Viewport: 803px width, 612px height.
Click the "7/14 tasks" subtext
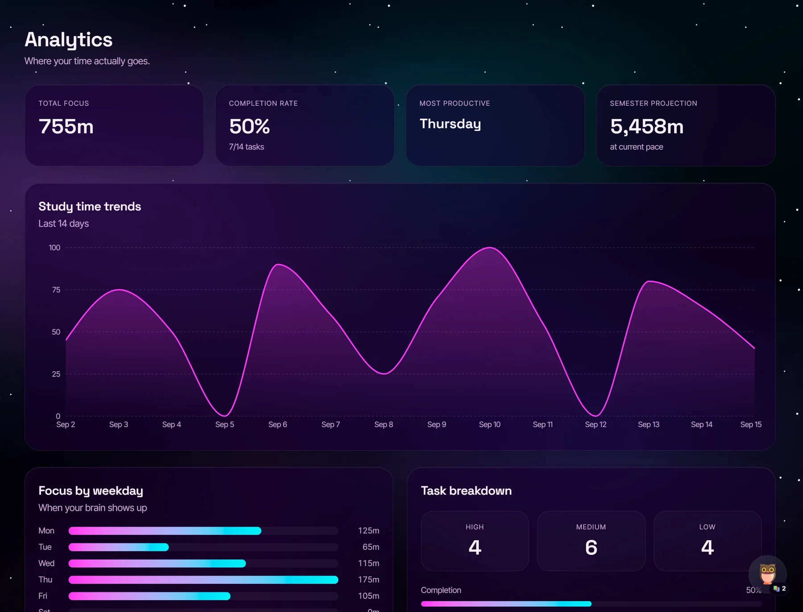pos(246,147)
